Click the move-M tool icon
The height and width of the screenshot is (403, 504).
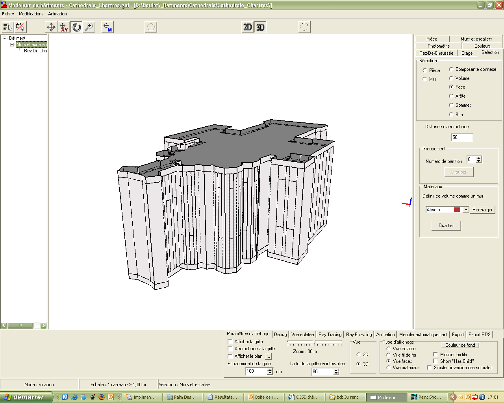(x=107, y=27)
